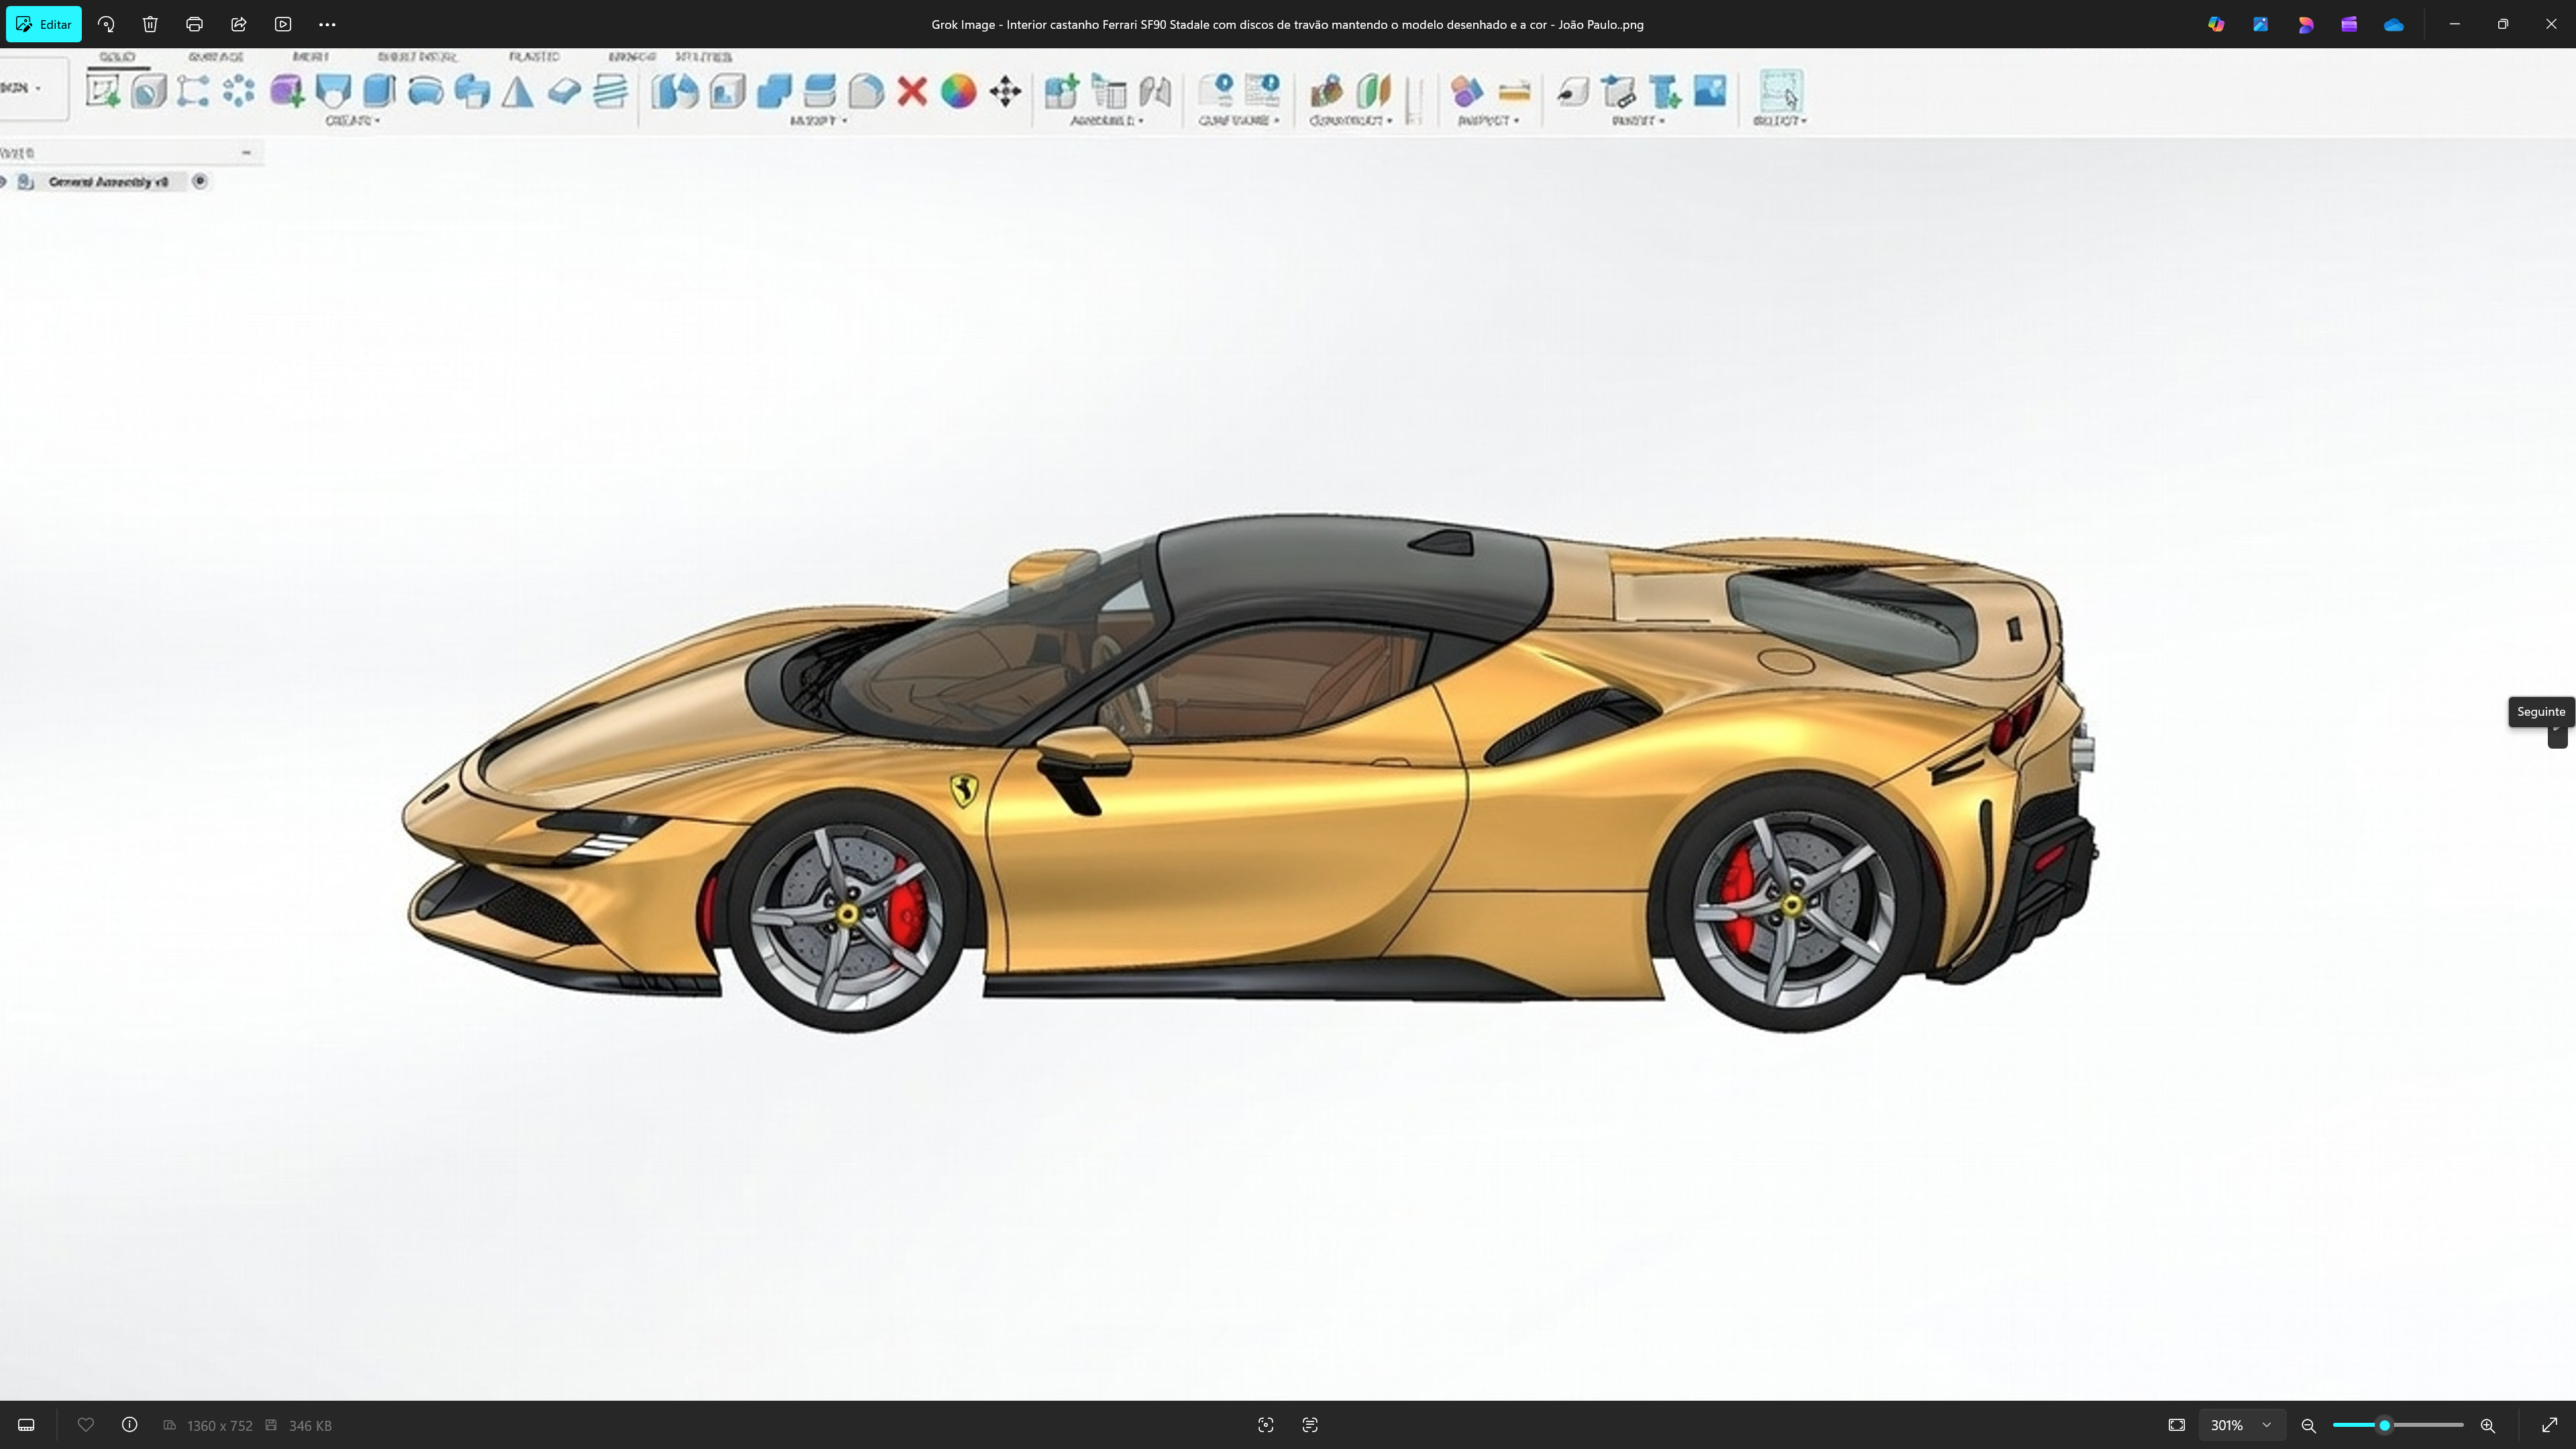Enter full screen with the expand arrows icon
Image resolution: width=2576 pixels, height=1449 pixels.
(x=2549, y=1425)
